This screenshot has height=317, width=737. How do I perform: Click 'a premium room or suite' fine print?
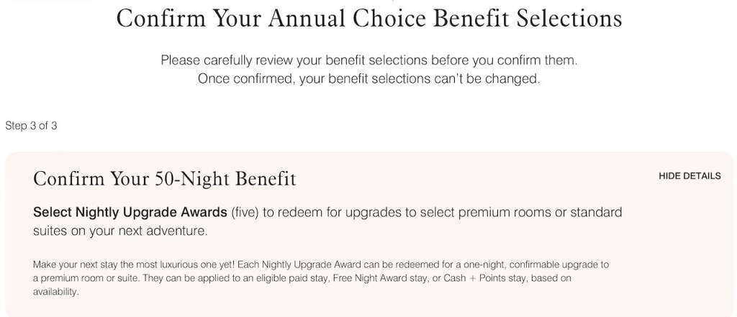coord(81,277)
